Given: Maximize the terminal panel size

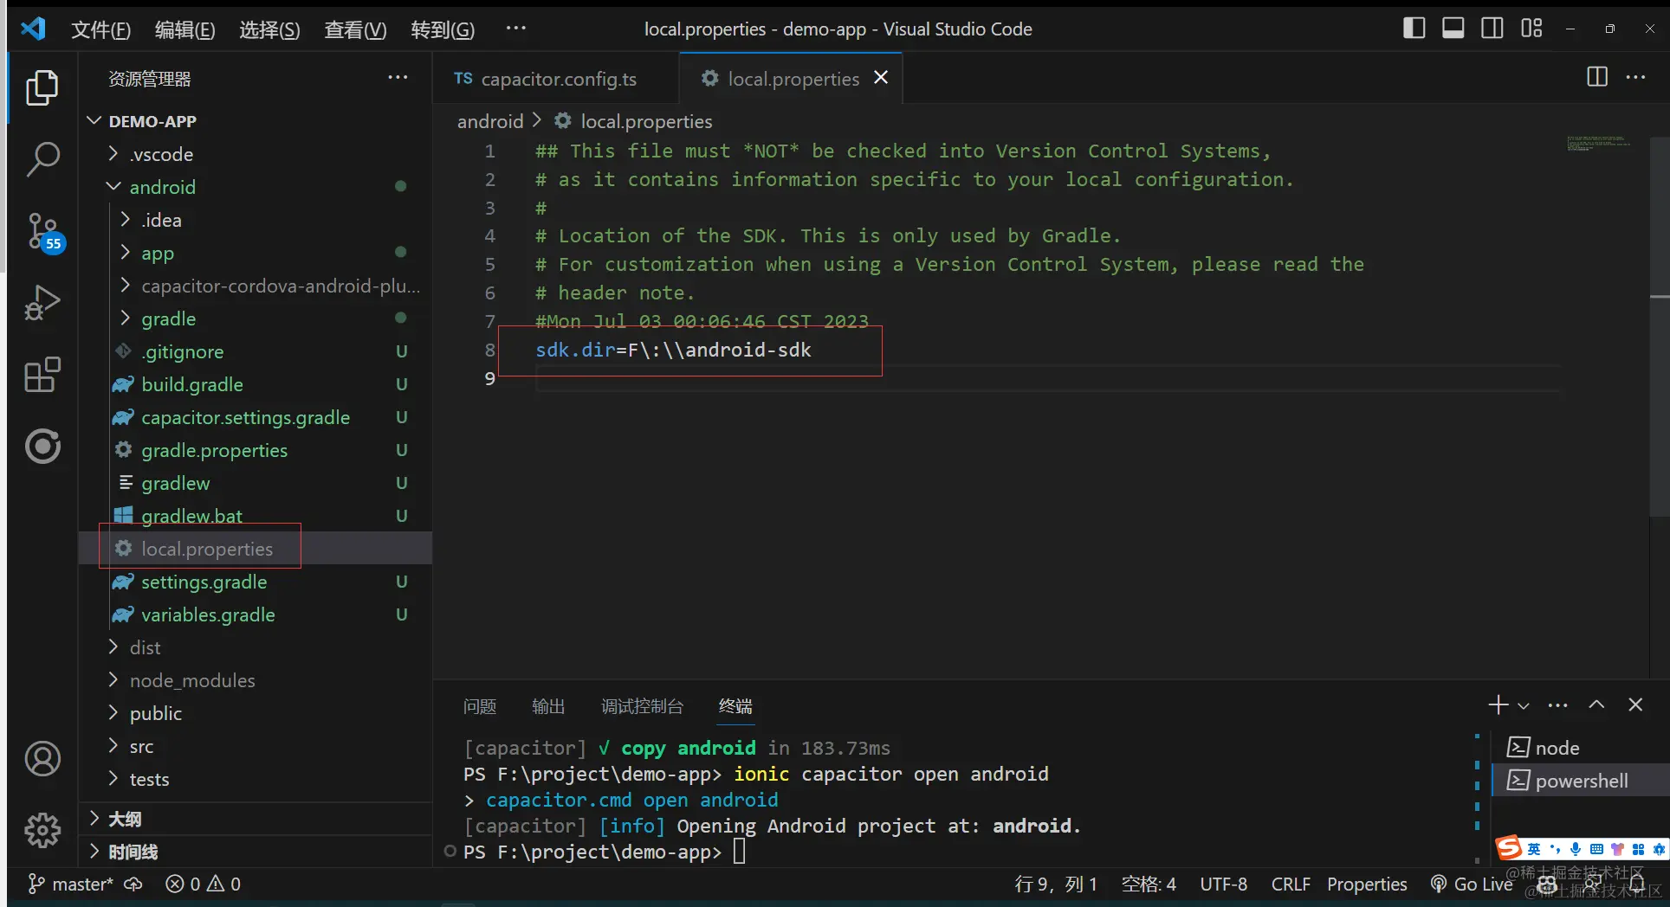Looking at the screenshot, I should pos(1596,705).
